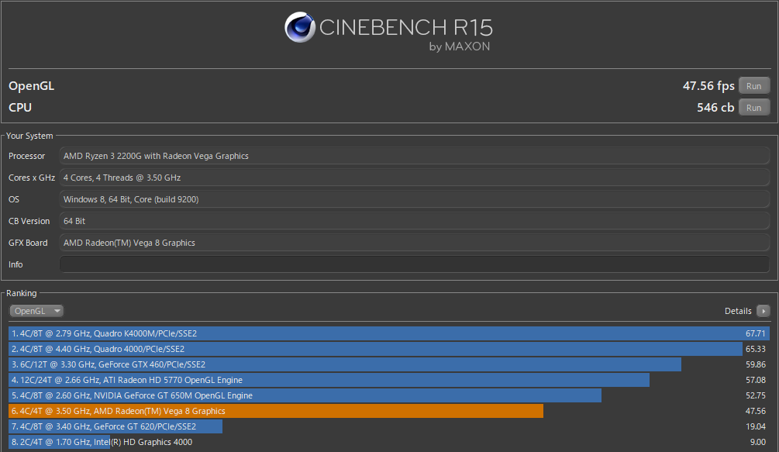Select the Processor name field

coord(415,156)
